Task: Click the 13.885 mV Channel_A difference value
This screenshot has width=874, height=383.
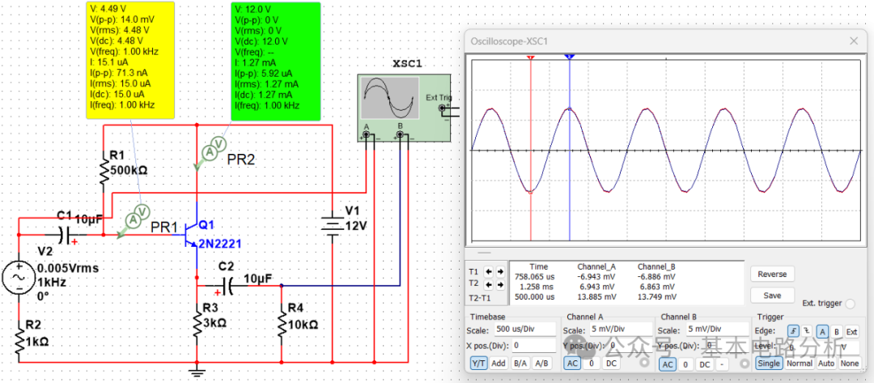Action: [596, 296]
